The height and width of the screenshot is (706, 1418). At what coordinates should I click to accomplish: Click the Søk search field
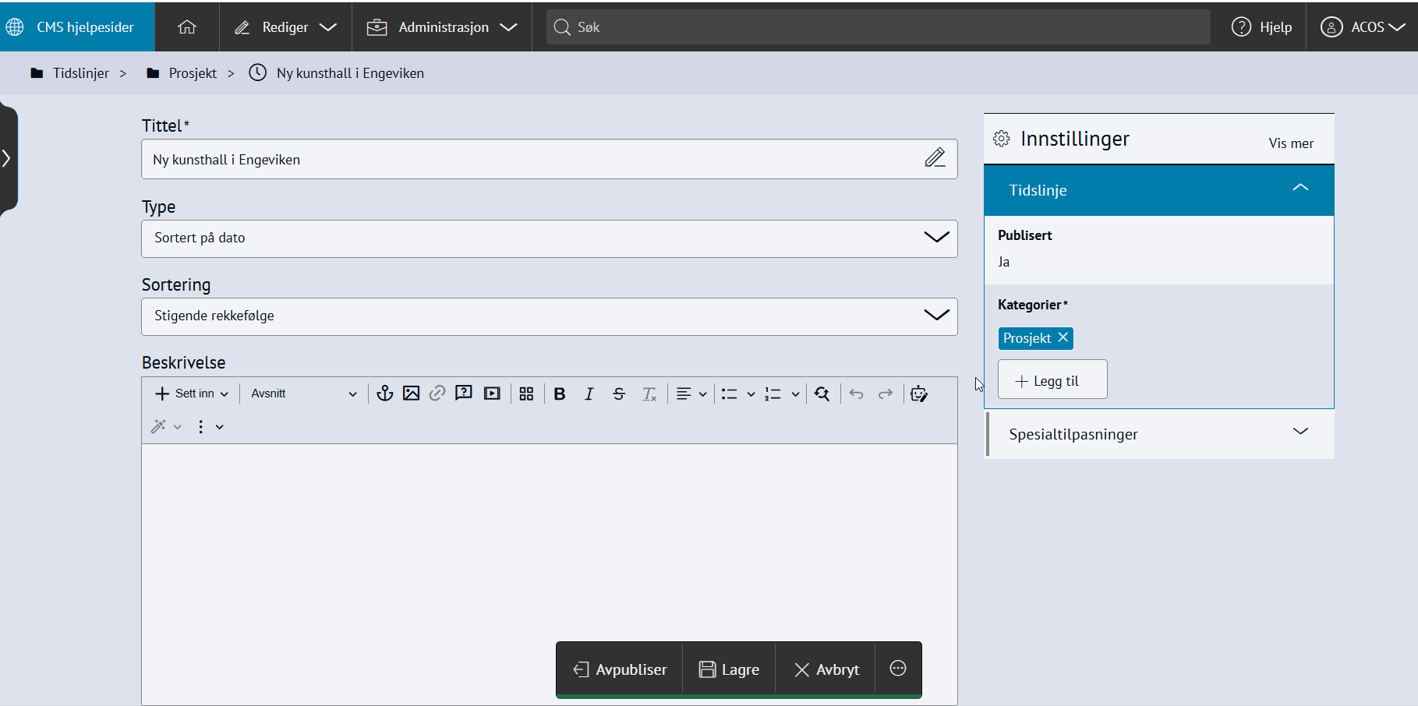(878, 27)
